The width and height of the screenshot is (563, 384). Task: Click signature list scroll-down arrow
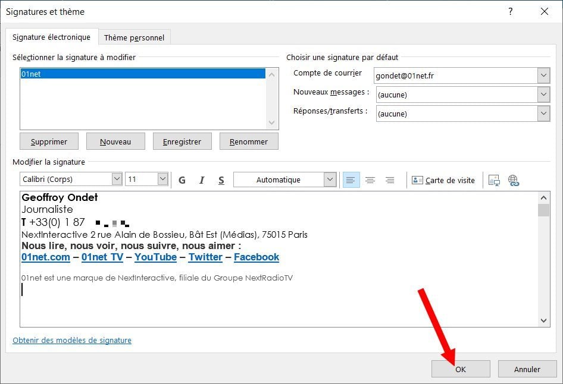click(272, 122)
